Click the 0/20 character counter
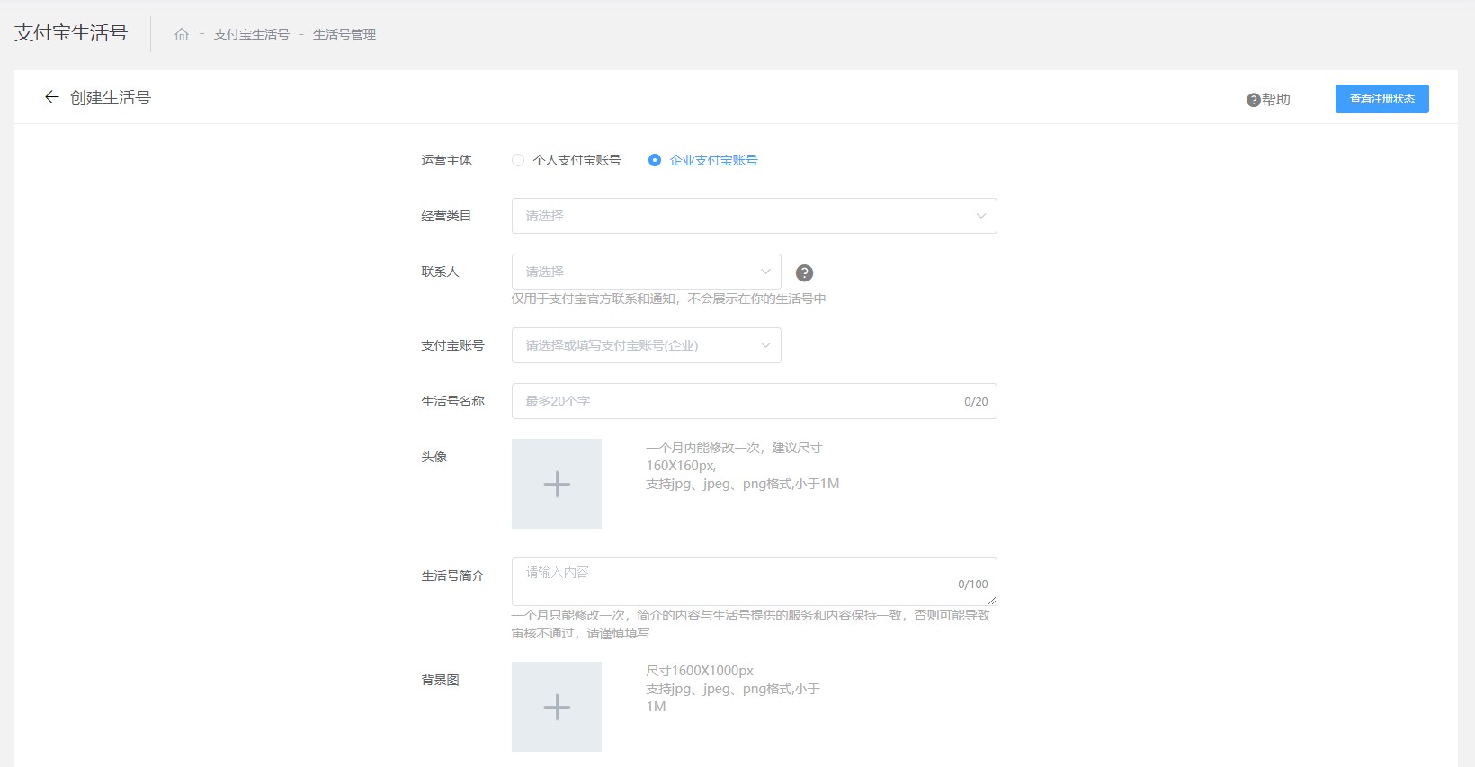The height and width of the screenshot is (767, 1475). point(976,402)
